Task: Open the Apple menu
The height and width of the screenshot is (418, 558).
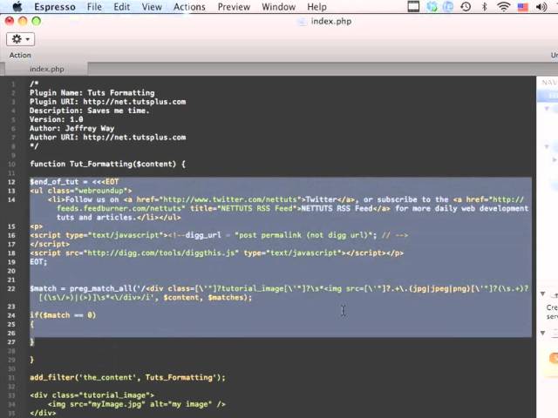Action: (17, 6)
